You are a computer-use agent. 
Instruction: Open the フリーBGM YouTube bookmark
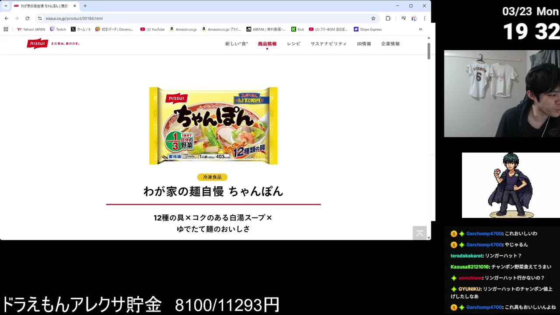coord(328,29)
